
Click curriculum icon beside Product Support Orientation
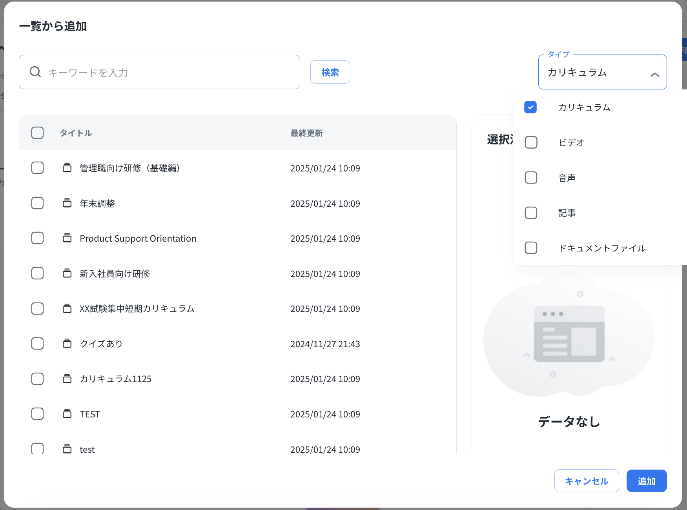(x=67, y=238)
